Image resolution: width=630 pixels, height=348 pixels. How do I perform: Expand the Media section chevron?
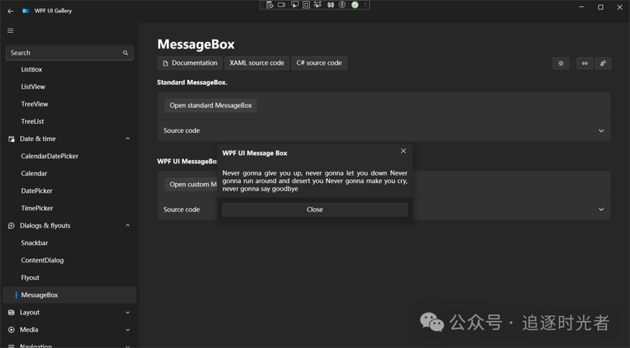(128, 329)
